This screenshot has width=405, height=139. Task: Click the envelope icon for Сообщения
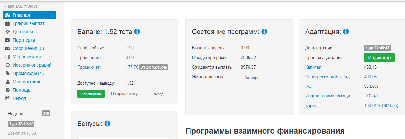[x=7, y=48]
